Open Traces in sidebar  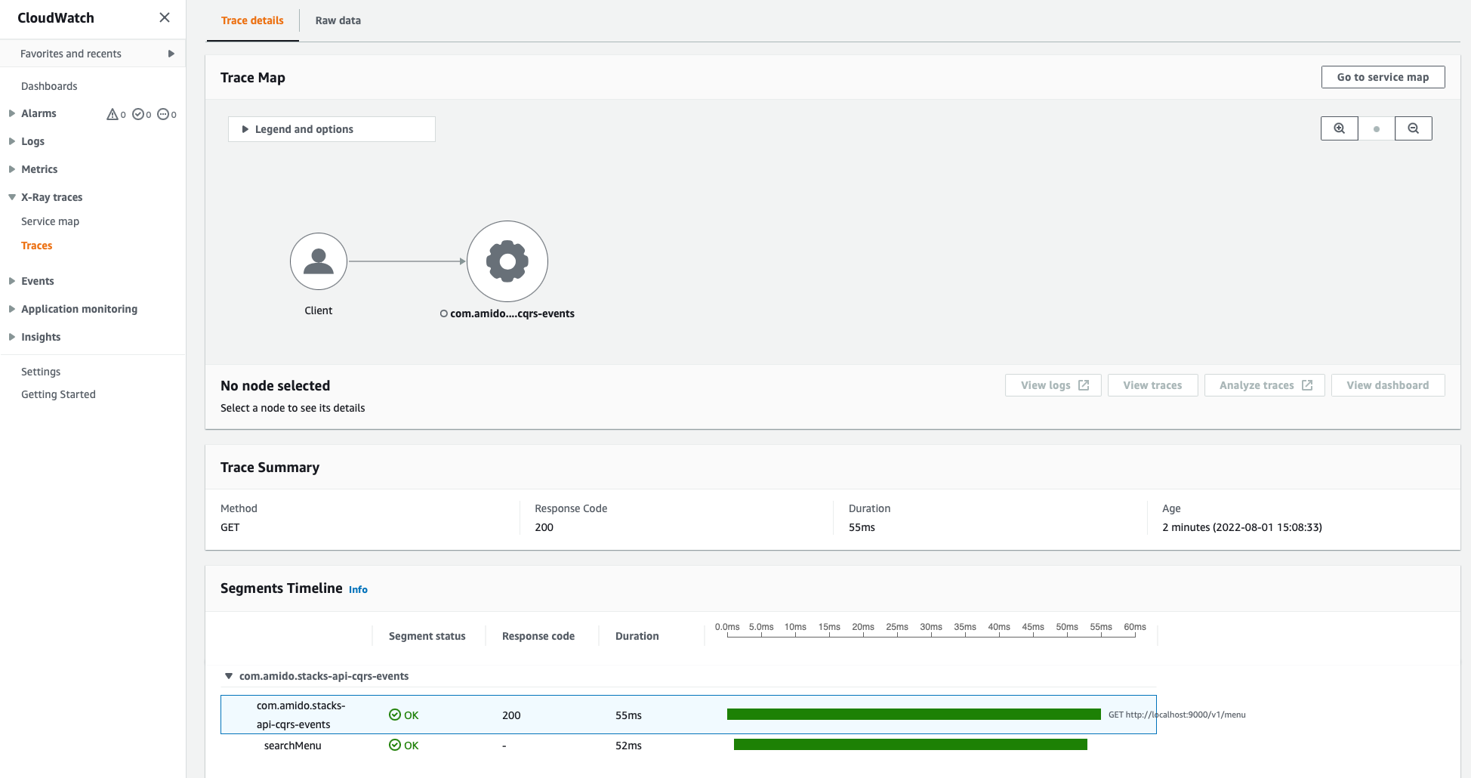36,245
